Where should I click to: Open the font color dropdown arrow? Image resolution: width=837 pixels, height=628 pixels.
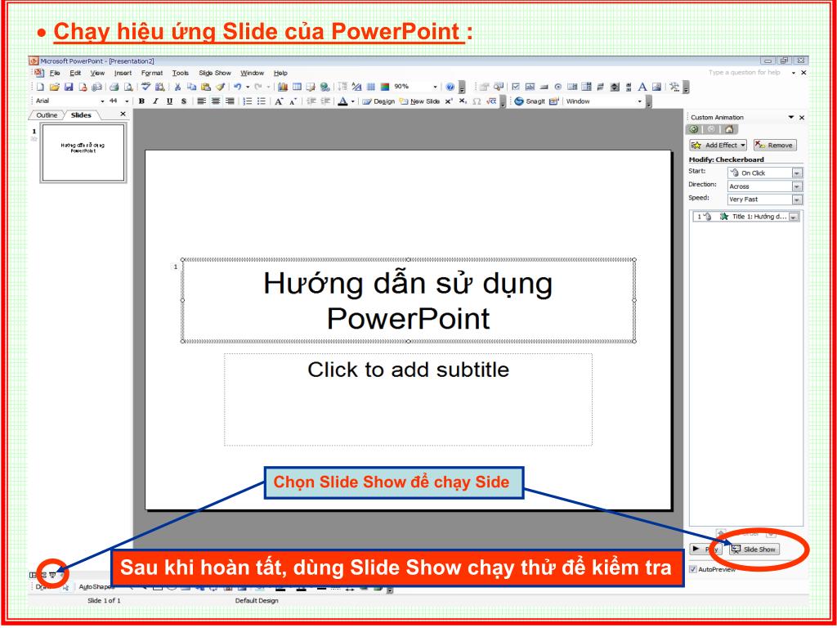353,101
